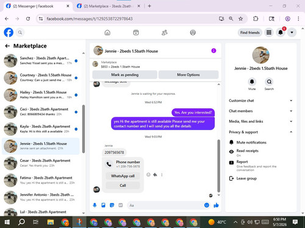This screenshot has height=228, width=305.
Task: Open Windows Start menu
Action: tap(7, 222)
